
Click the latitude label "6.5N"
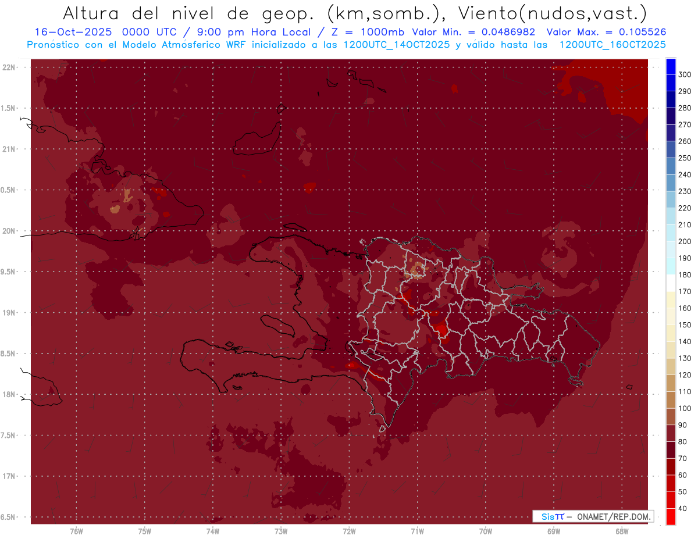(9, 517)
